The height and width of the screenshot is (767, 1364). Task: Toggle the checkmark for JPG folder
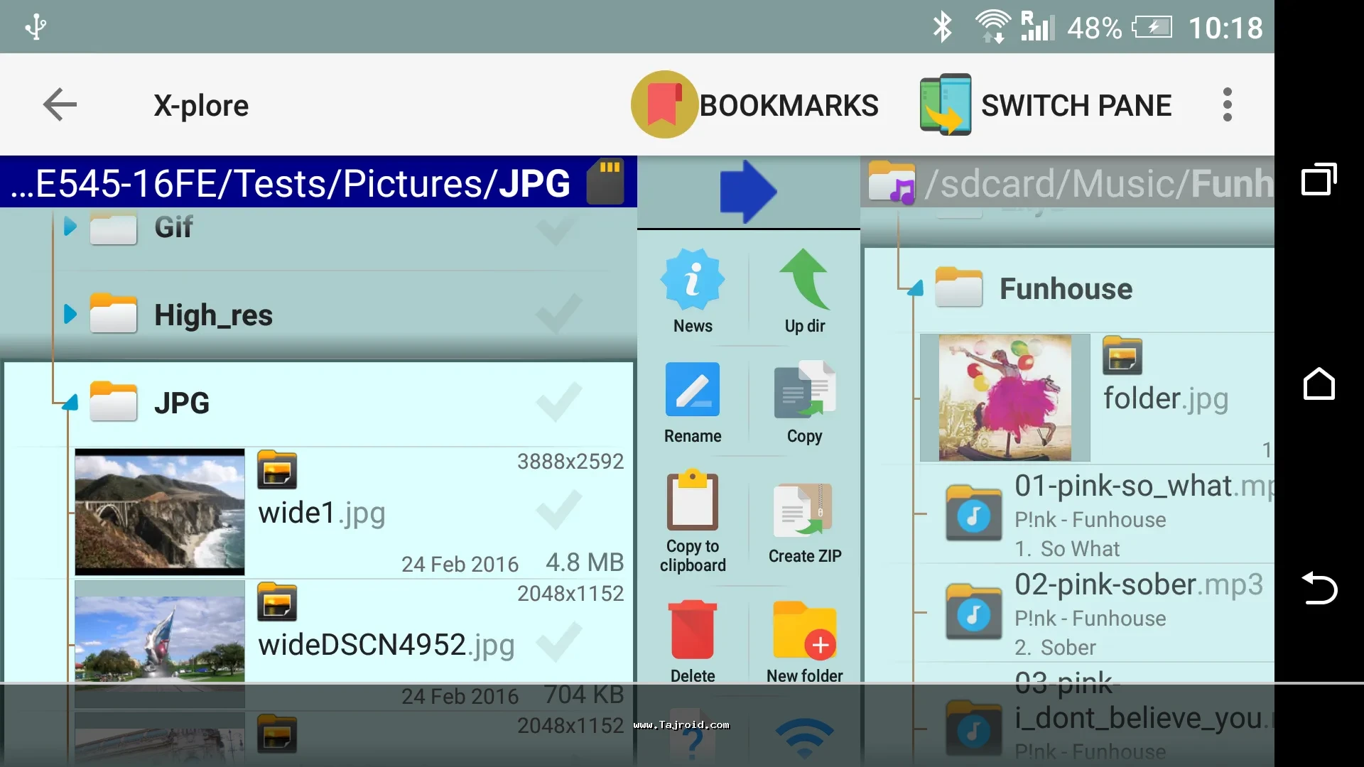(559, 402)
